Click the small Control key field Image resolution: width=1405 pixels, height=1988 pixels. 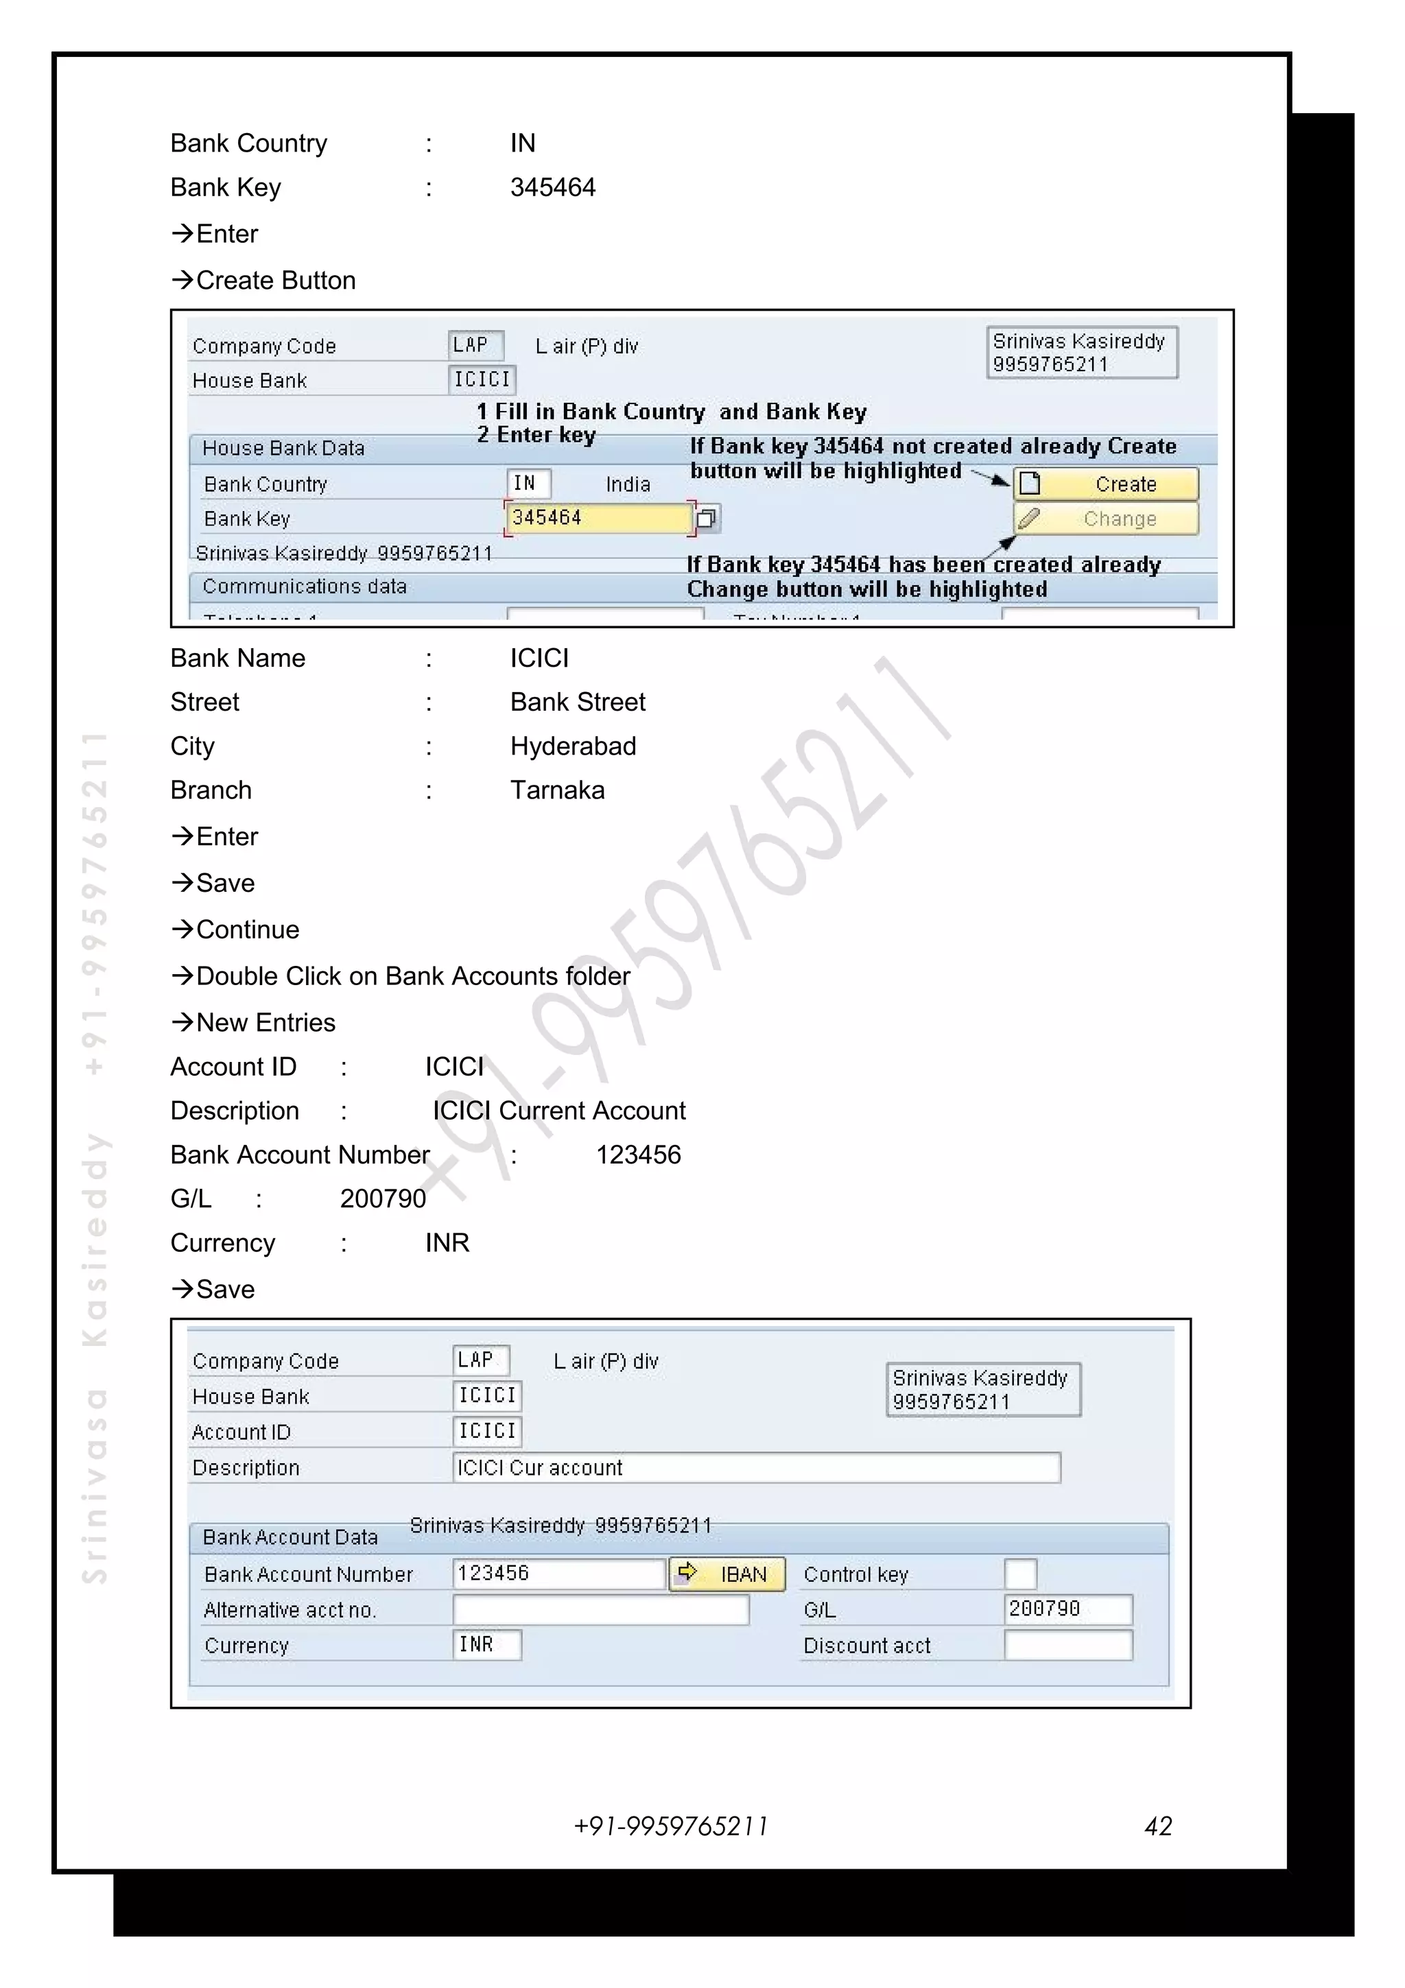(1019, 1574)
